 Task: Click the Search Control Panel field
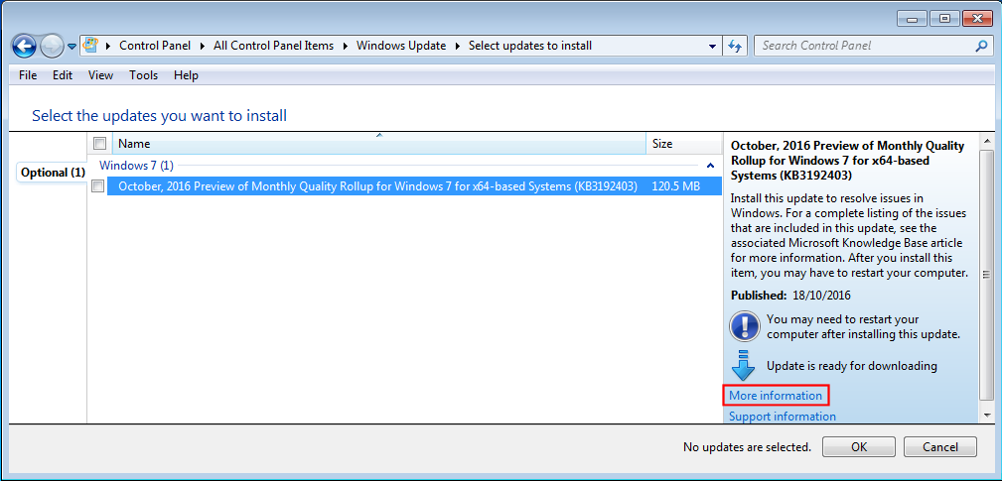(864, 46)
